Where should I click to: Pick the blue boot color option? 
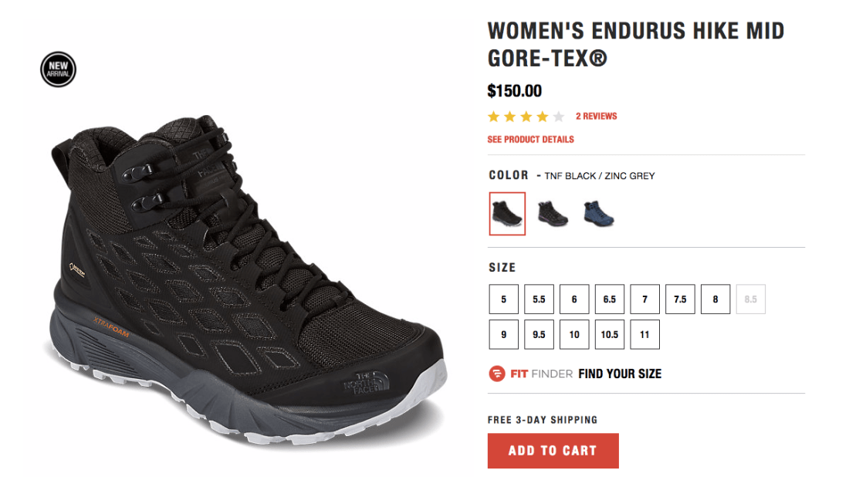point(599,214)
